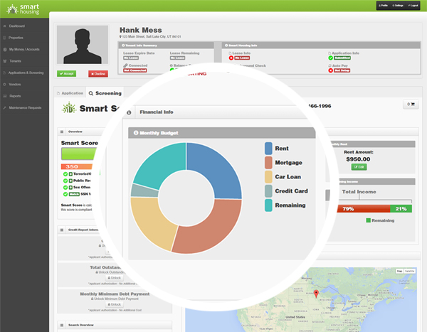Click the Not Connected status badge
427x332 pixels.
pyautogui.click(x=135, y=70)
